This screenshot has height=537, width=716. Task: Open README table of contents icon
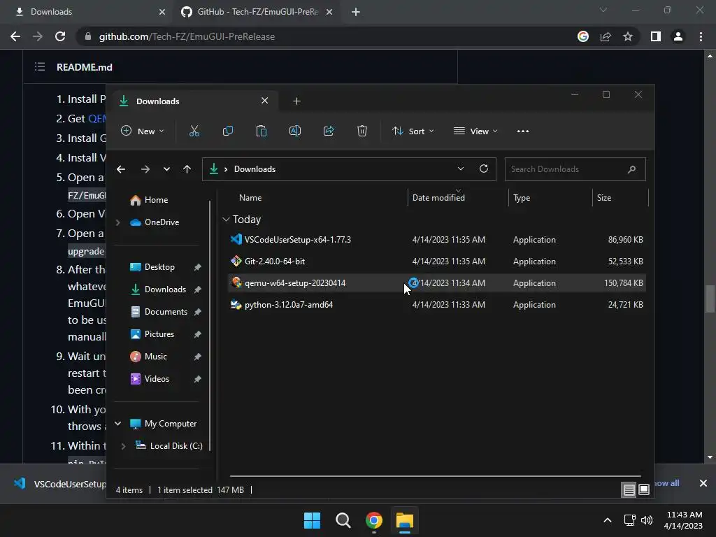40,67
